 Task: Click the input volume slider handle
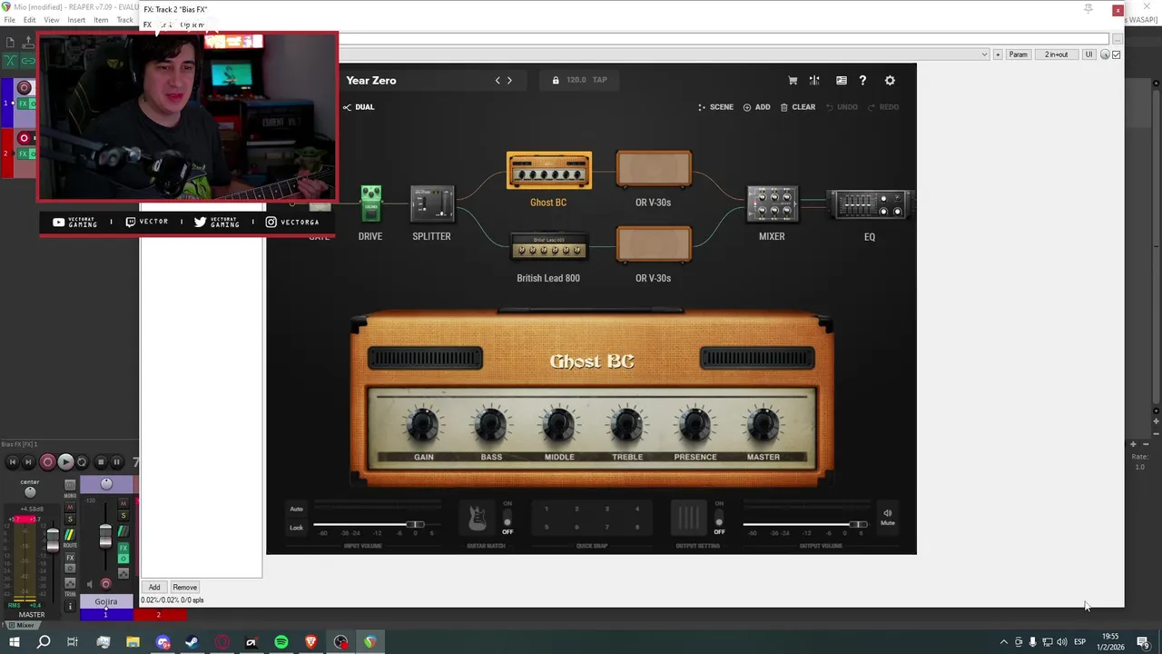pos(415,524)
